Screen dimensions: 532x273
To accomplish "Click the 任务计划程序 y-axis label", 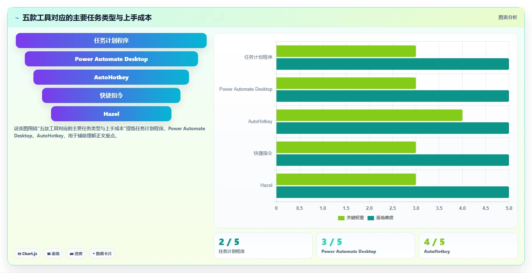I will (258, 57).
